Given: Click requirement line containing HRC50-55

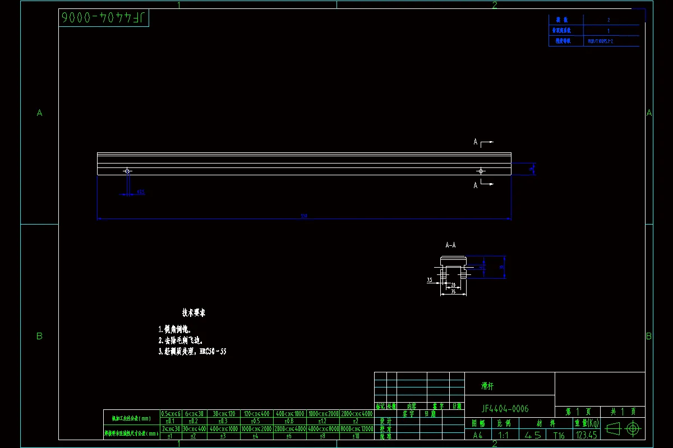Looking at the screenshot, I should 193,352.
